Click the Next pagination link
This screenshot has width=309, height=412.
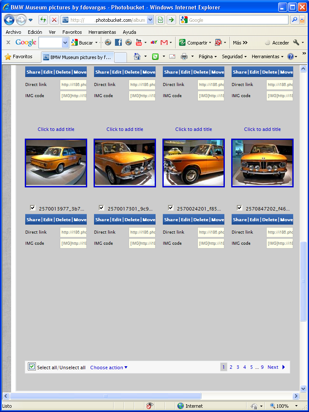pos(276,367)
